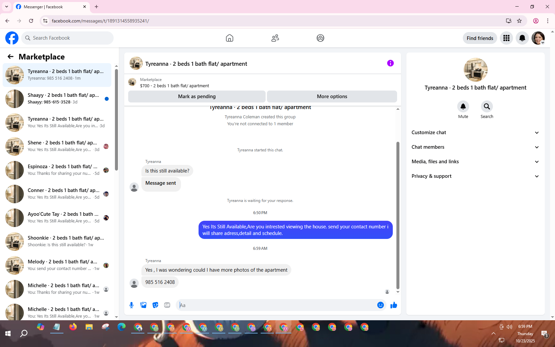Open Chrome tab search dropdown

[7, 7]
